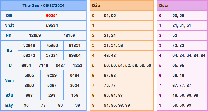The image size is (208, 111).
Task: Click the first prize number 59594
Action: 52,26
